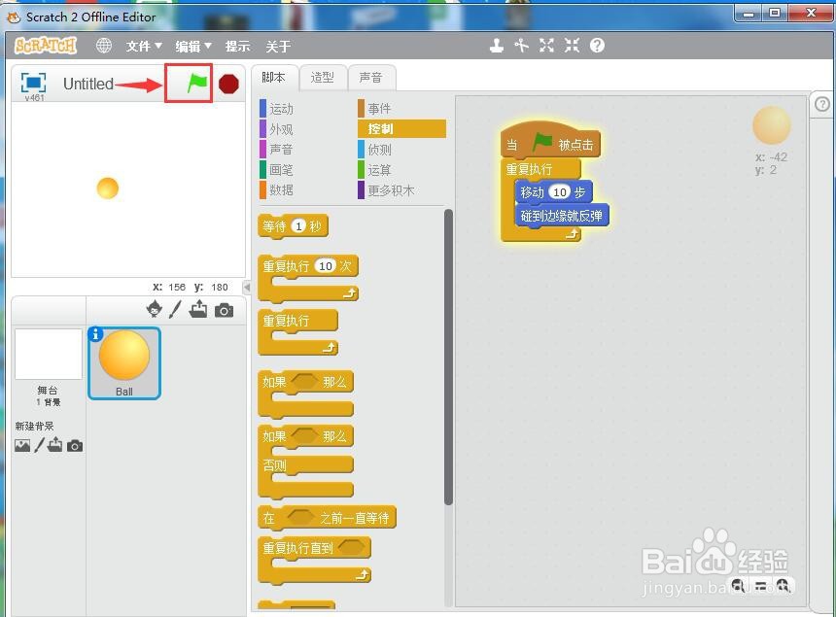Reset scripts area zoom
This screenshot has height=617, width=836.
pyautogui.click(x=760, y=586)
